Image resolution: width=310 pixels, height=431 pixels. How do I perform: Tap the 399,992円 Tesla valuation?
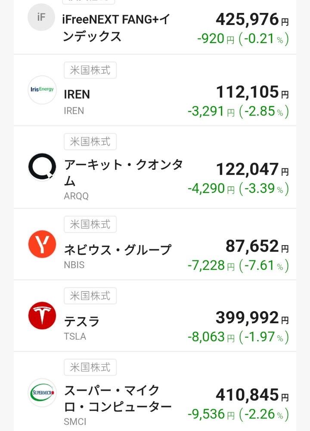coord(252,318)
